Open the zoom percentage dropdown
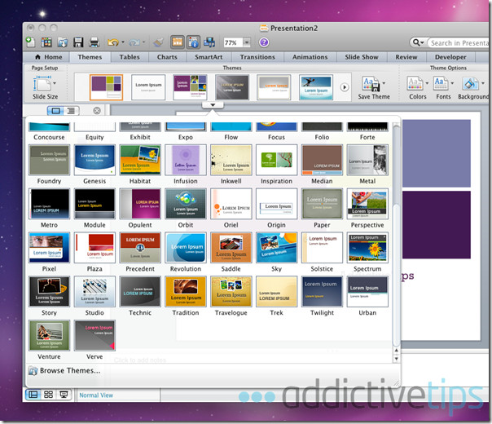492x424 pixels. (x=247, y=42)
